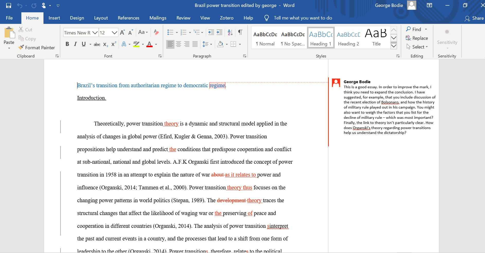This screenshot has height=253, width=485.
Task: Increase paragraph indent
Action: 219,32
